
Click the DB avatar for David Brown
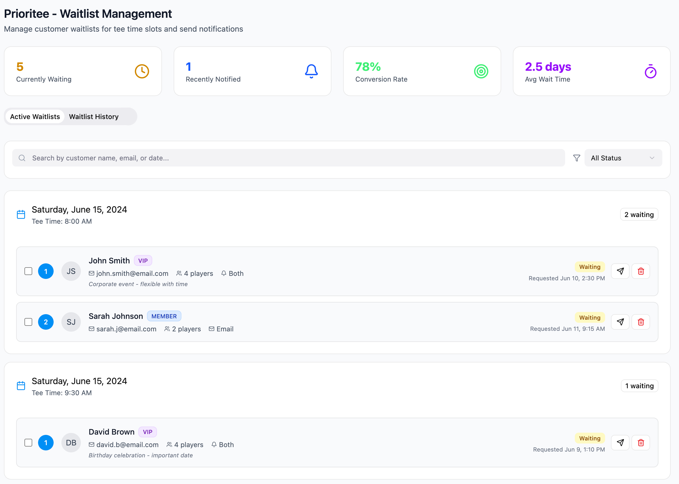pyautogui.click(x=71, y=443)
